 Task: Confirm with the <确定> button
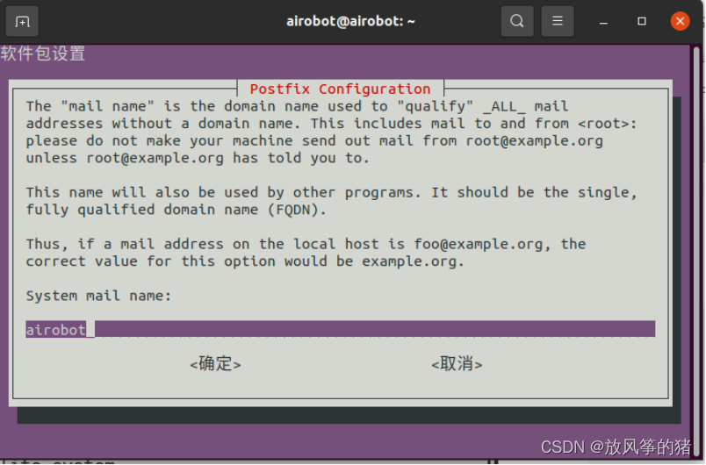coord(216,364)
